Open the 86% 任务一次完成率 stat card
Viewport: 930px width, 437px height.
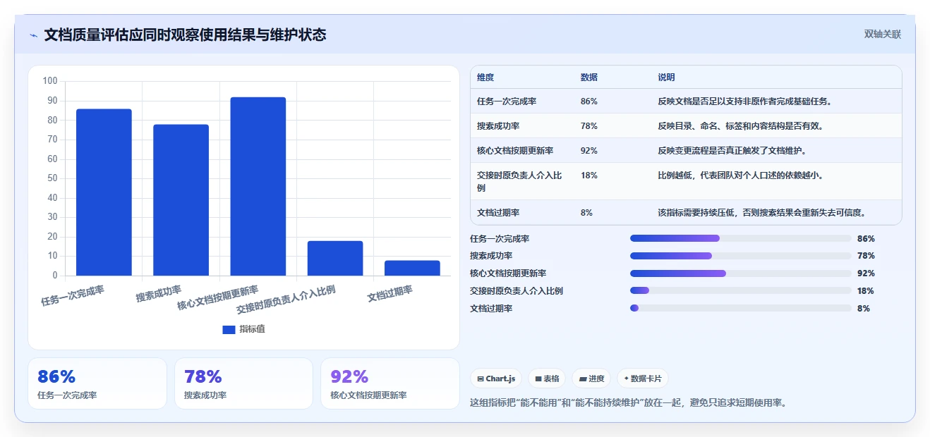97,383
